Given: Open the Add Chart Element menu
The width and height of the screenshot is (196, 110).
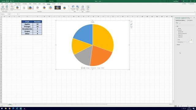Looking at the screenshot, I should click(x=3, y=8).
